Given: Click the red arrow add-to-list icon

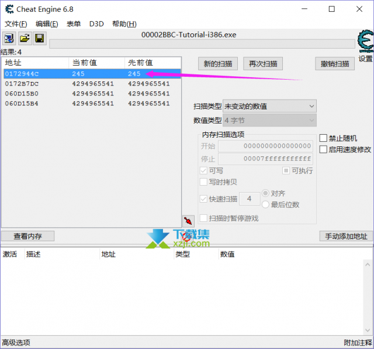Looking at the screenshot, I should click(188, 221).
